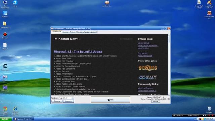215x121 pixels.
Task: Click the large Play button
Action: click(111, 100)
